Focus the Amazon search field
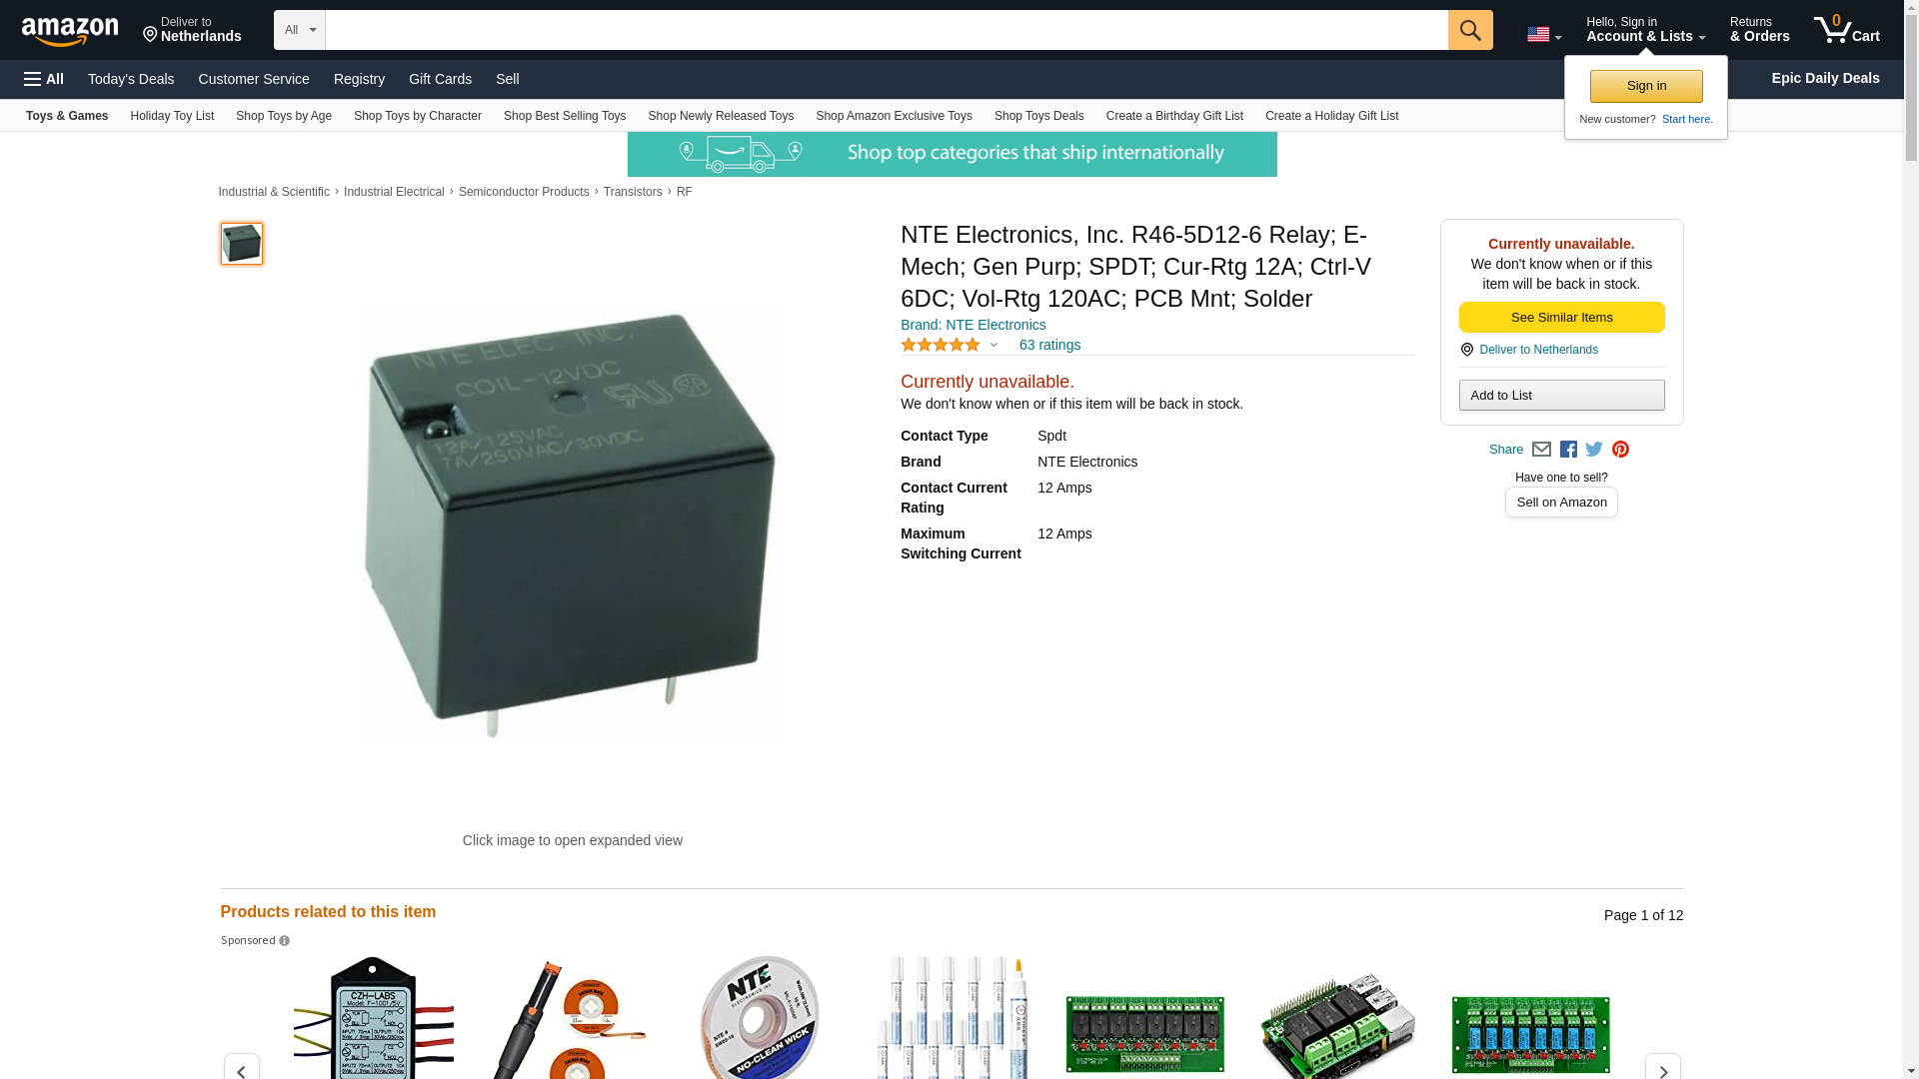The image size is (1919, 1079). [886, 30]
